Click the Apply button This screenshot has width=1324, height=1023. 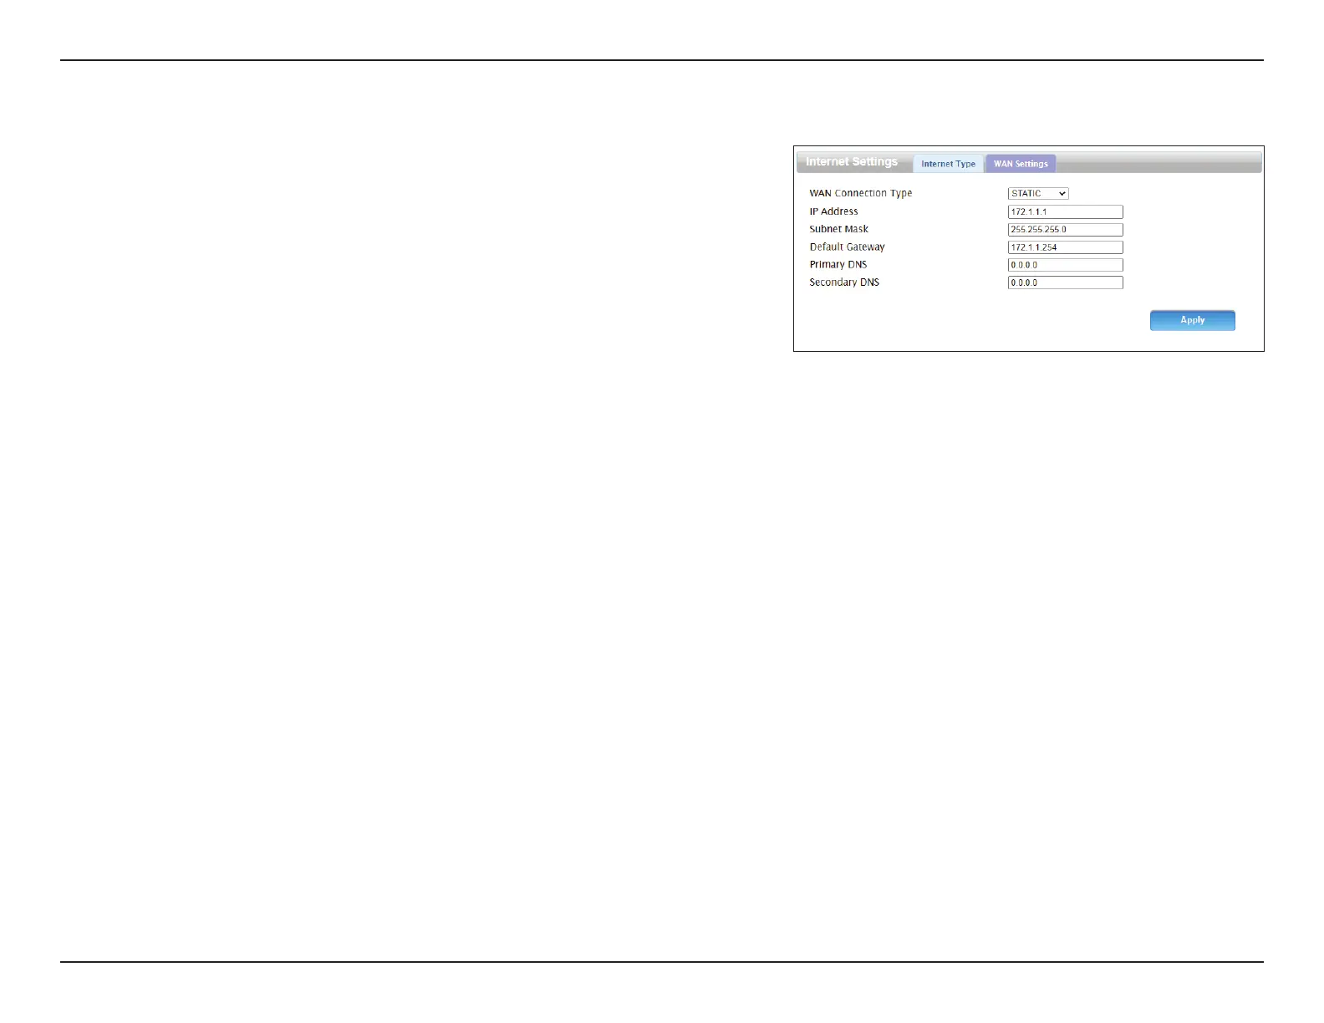tap(1193, 320)
